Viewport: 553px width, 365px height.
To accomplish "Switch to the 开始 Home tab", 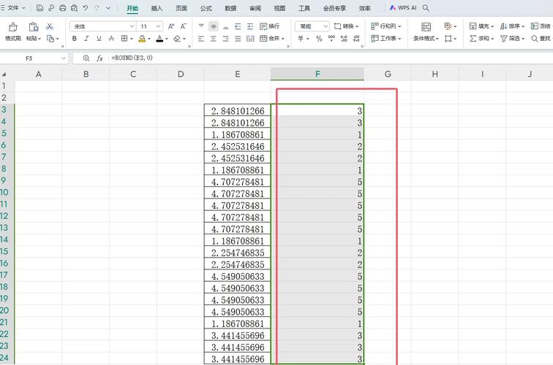I will tap(132, 8).
